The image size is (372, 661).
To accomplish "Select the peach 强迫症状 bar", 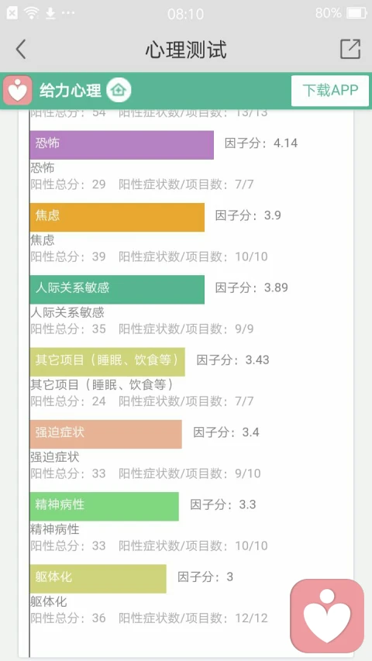I will pyautogui.click(x=106, y=434).
